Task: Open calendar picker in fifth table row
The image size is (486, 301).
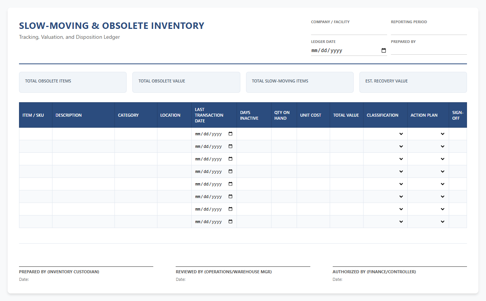Action: click(230, 184)
